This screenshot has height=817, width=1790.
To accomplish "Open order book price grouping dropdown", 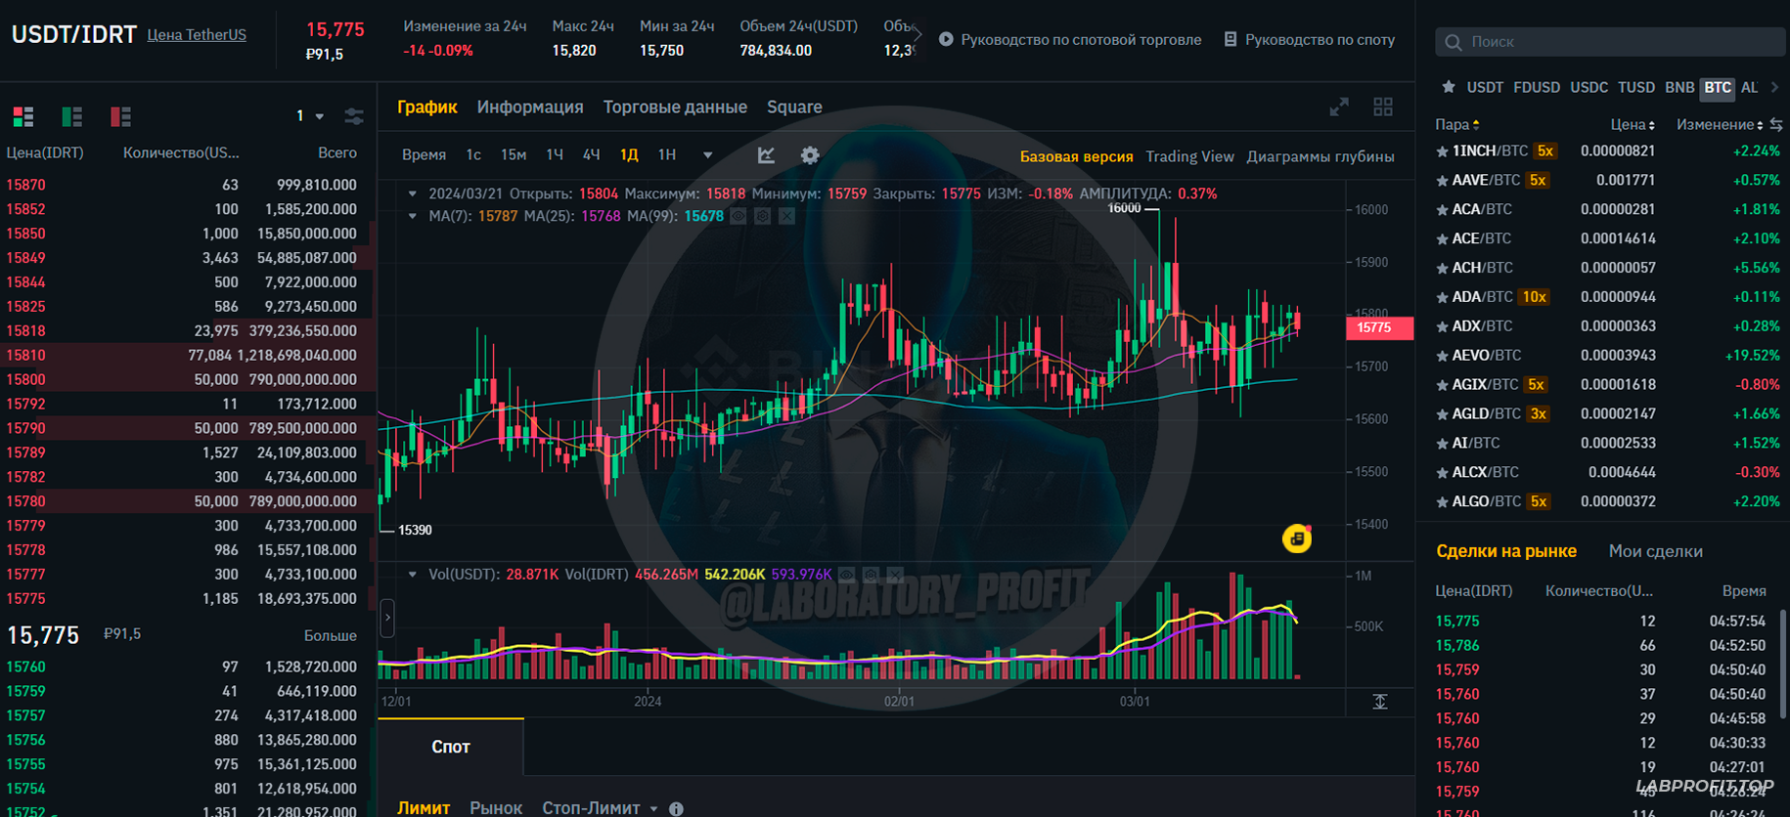I will [x=310, y=116].
